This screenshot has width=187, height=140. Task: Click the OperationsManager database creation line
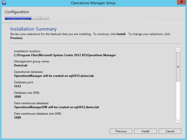tap(54, 76)
